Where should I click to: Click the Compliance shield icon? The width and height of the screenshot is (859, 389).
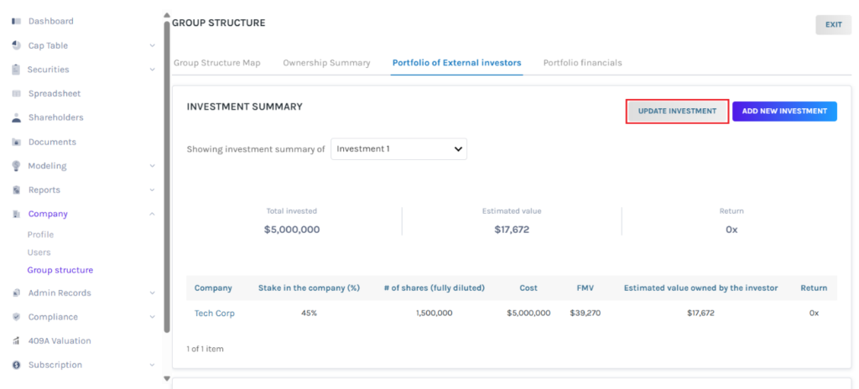click(x=16, y=317)
